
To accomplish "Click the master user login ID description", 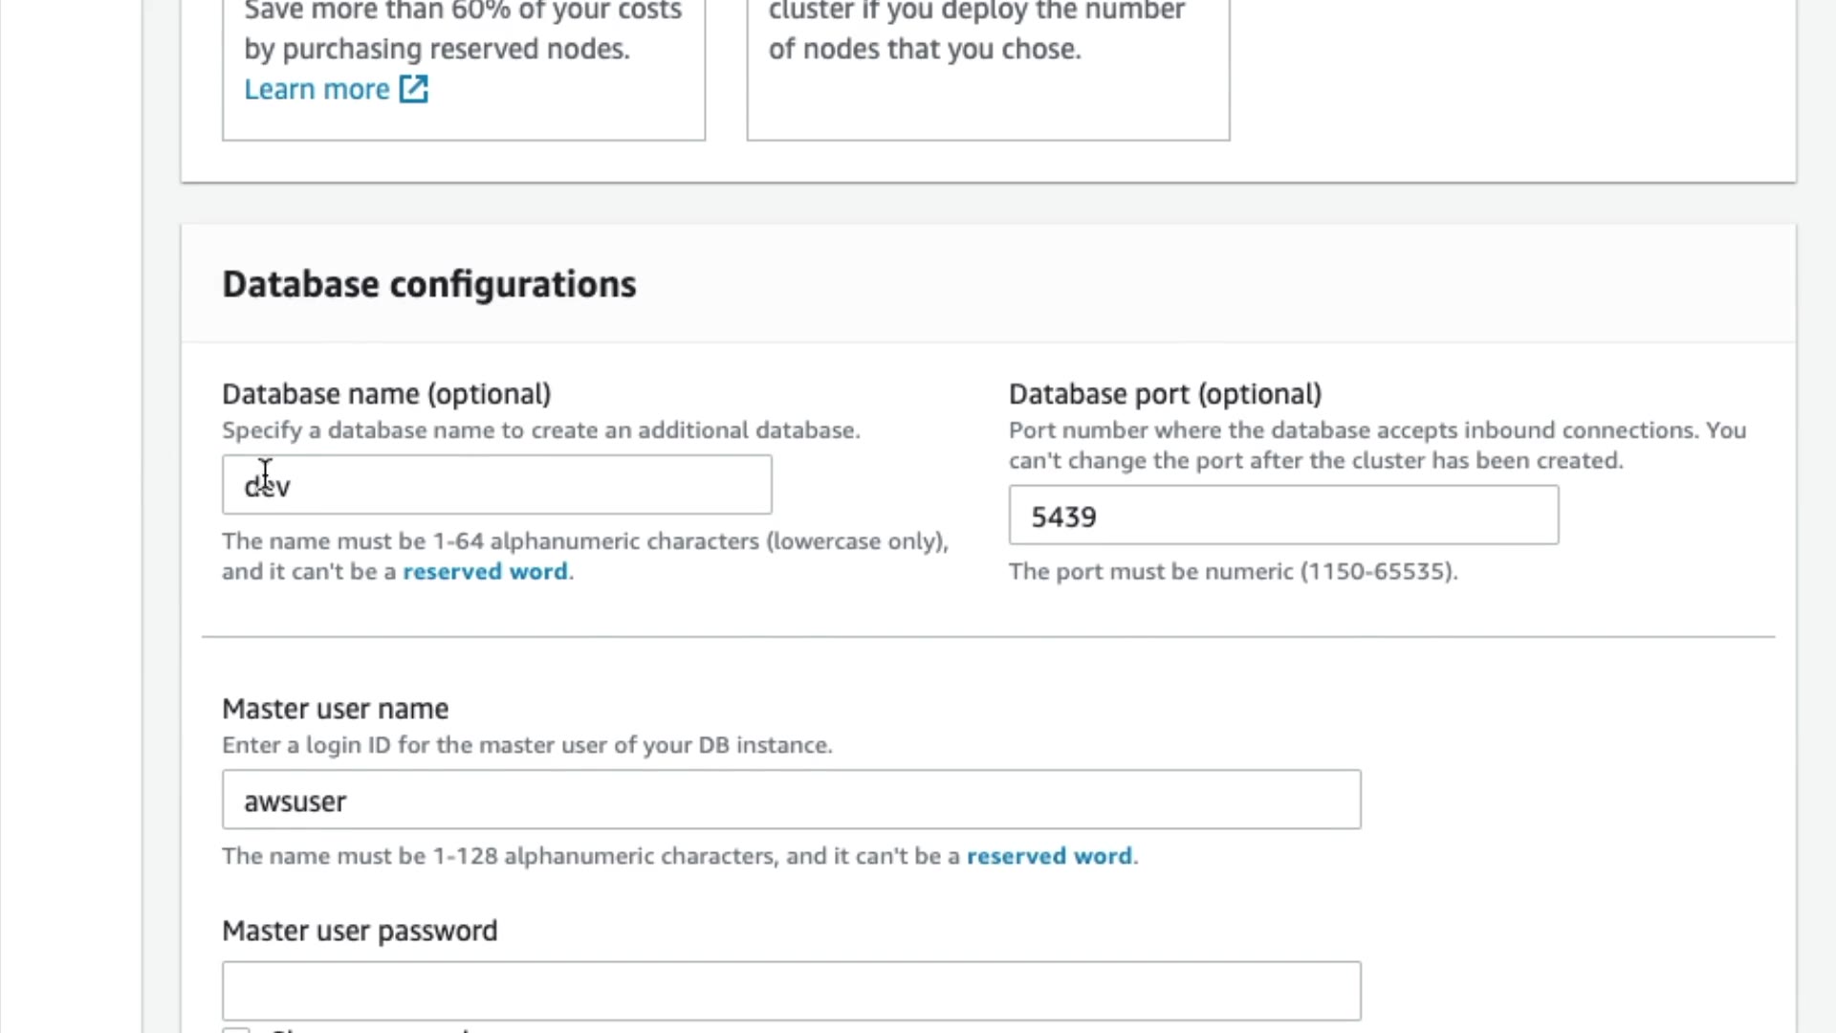I will 527,745.
